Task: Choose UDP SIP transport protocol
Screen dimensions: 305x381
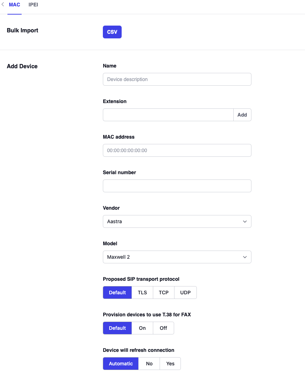Action: pyautogui.click(x=185, y=293)
